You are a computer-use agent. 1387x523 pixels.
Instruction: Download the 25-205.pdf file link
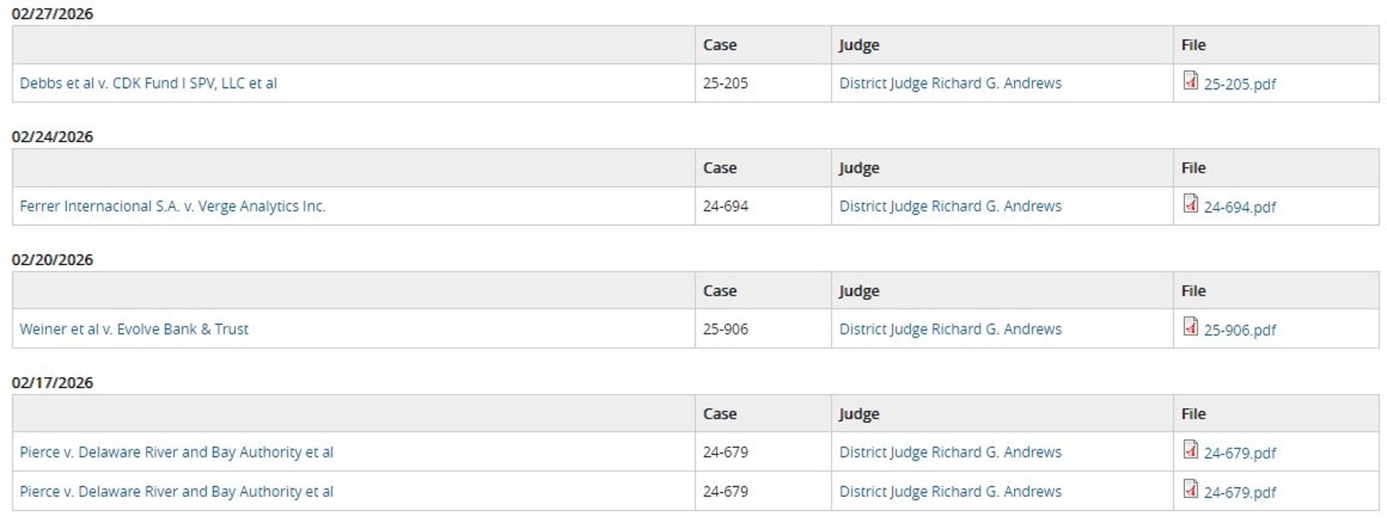coord(1240,84)
